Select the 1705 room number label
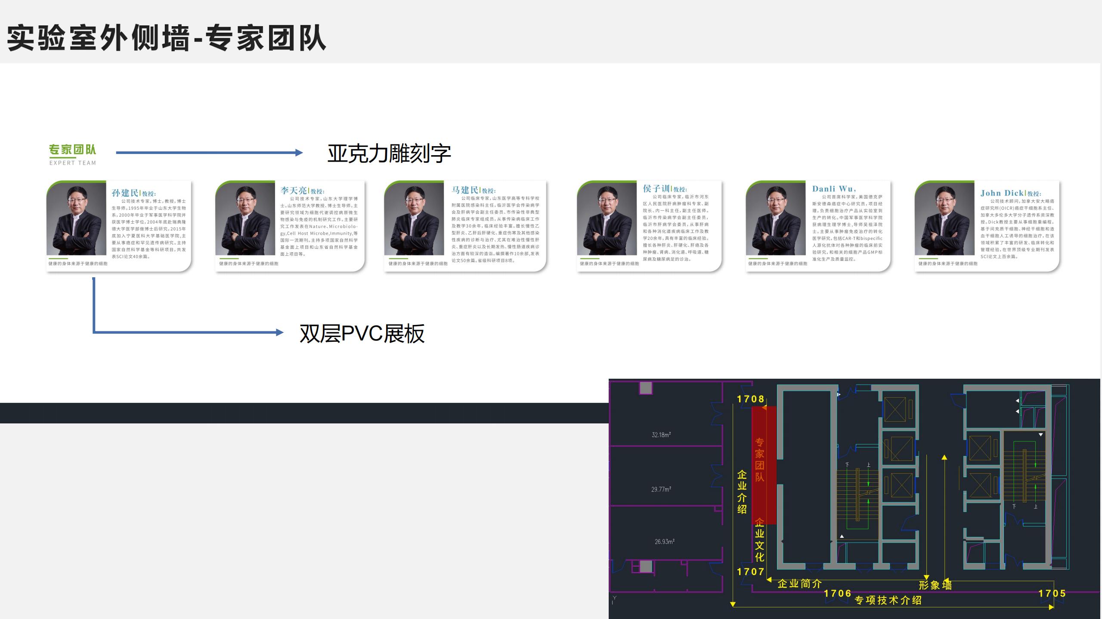This screenshot has width=1102, height=619. pos(1052,593)
